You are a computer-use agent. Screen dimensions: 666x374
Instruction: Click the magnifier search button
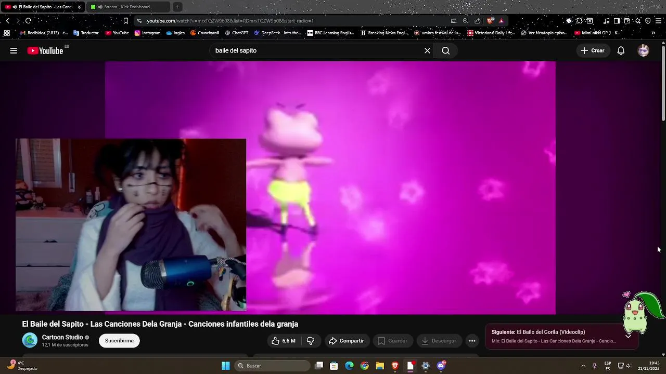[446, 50]
